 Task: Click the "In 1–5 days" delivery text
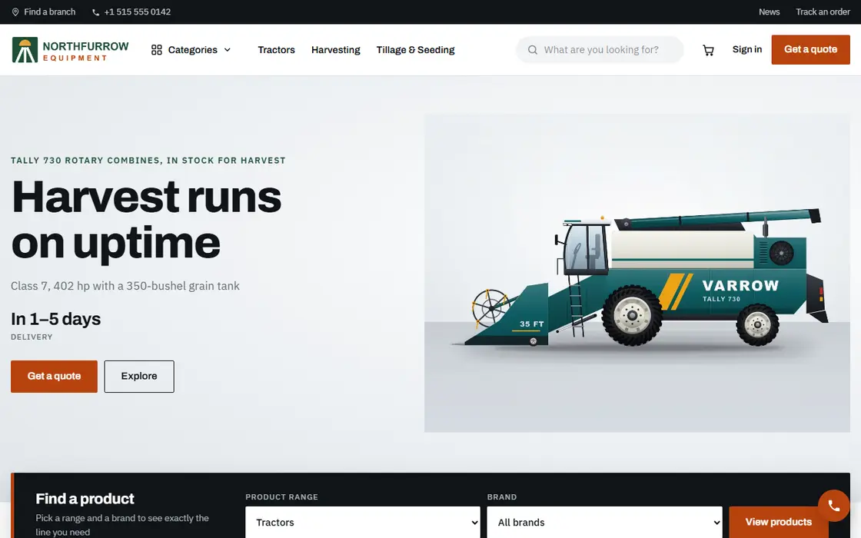click(55, 319)
